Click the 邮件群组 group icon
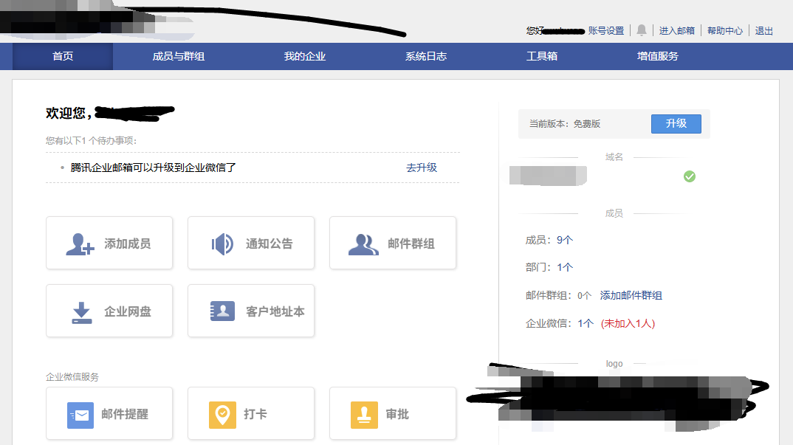Image resolution: width=793 pixels, height=445 pixels. point(363,244)
